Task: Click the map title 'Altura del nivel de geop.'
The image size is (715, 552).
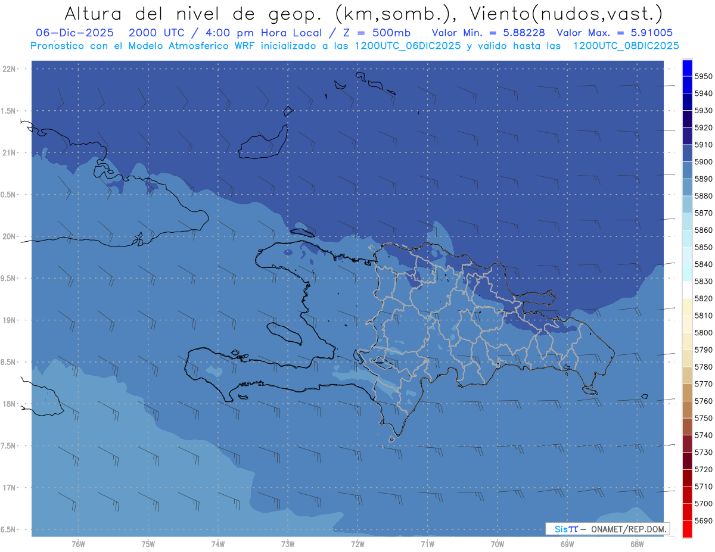Action: coord(194,13)
